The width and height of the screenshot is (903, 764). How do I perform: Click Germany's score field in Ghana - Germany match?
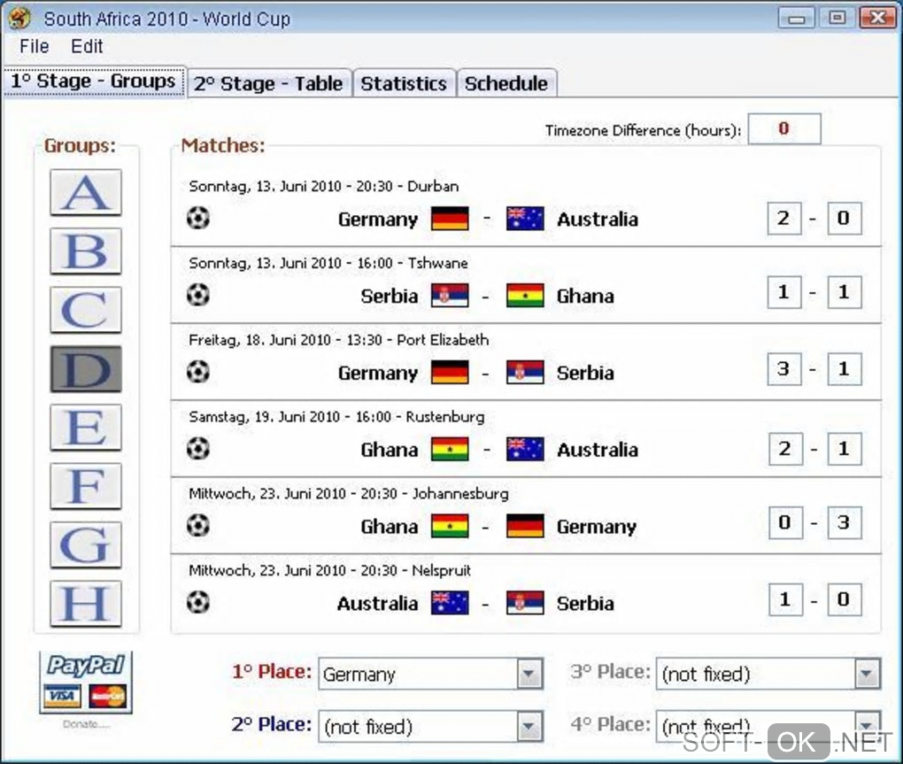coord(845,523)
